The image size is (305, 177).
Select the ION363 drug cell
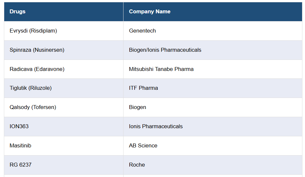19,126
